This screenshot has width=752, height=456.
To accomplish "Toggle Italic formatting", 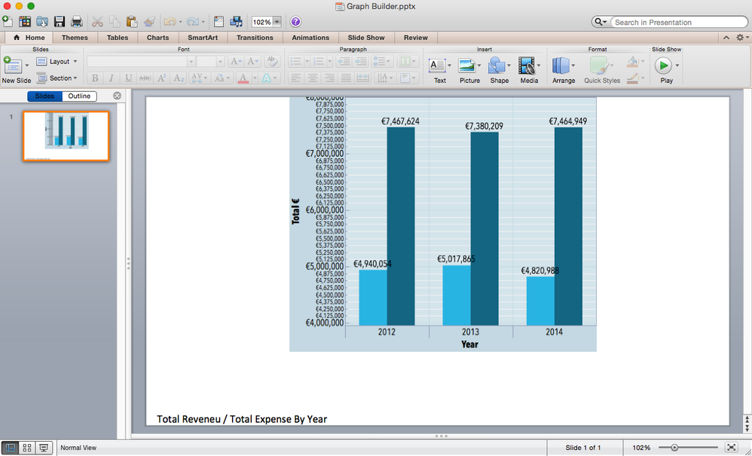I will [x=112, y=78].
